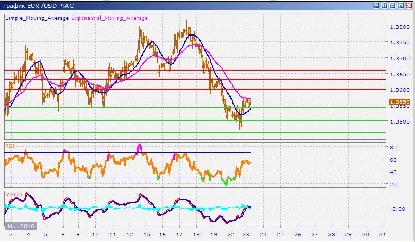Click date 17 on the time axis
415x242 pixels.
[180, 236]
